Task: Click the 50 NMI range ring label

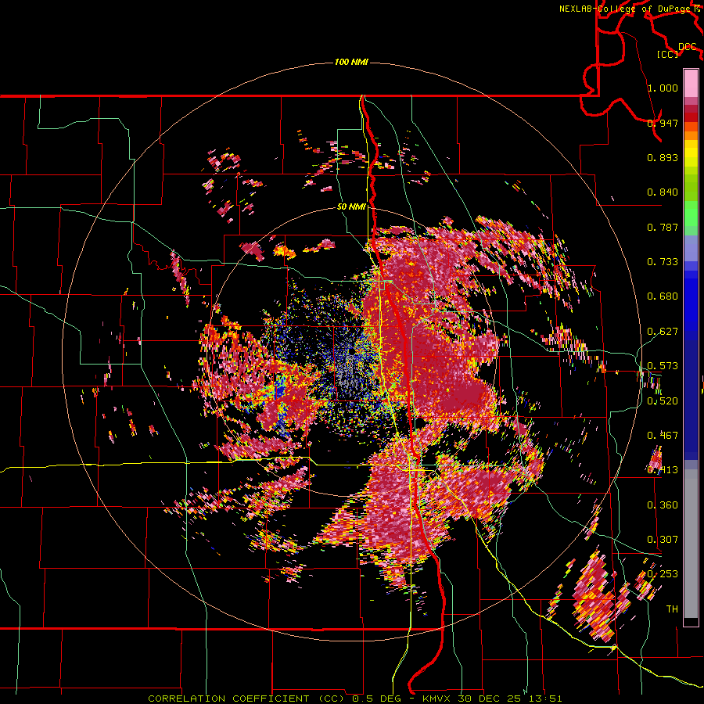Action: click(351, 207)
